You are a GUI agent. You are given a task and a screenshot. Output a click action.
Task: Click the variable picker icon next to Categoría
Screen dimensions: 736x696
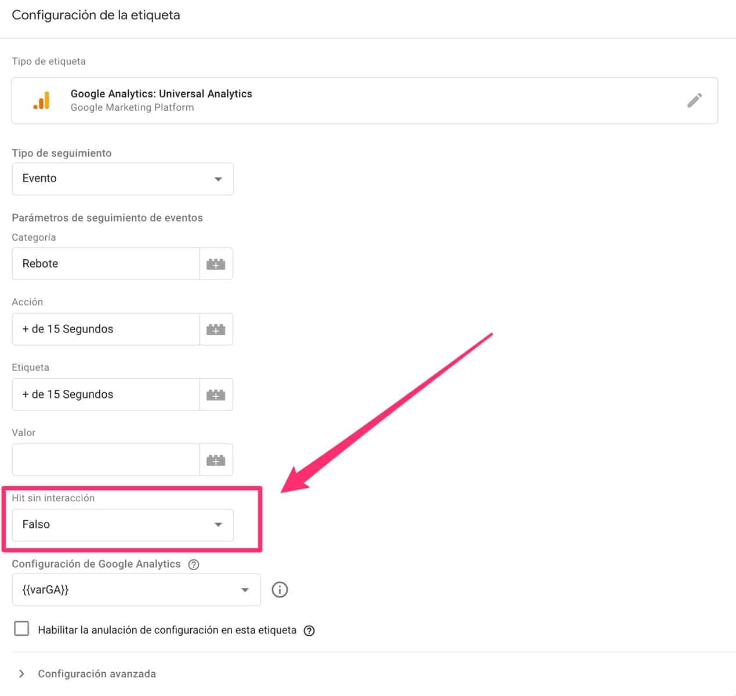[216, 264]
